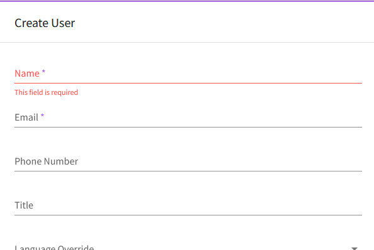
Task: Click the Create User heading
Action: pyautogui.click(x=45, y=23)
